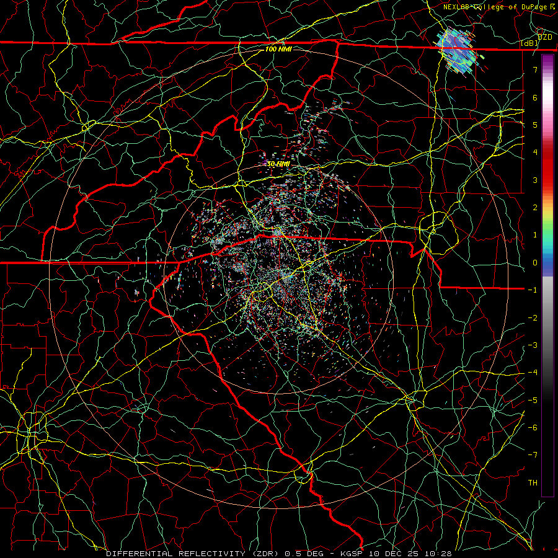The width and height of the screenshot is (558, 558).
Task: Click the "100 NMI" range ring label
Action: click(x=278, y=49)
